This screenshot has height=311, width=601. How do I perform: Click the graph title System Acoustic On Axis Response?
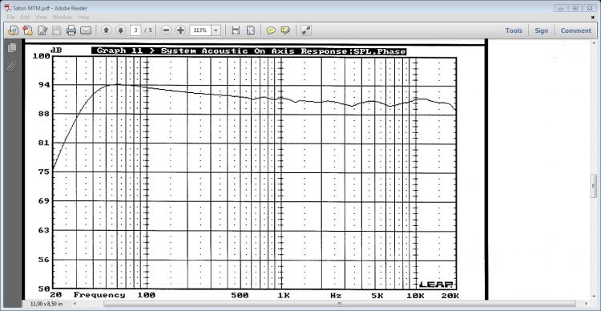(248, 51)
